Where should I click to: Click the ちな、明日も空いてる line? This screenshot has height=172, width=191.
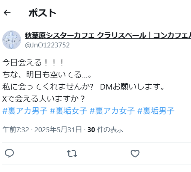(x=47, y=75)
